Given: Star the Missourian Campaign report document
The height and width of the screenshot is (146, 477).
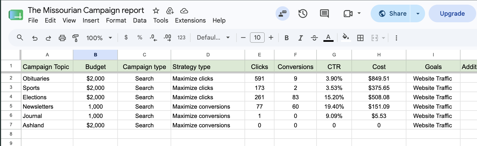Looking at the screenshot, I should click(156, 11).
